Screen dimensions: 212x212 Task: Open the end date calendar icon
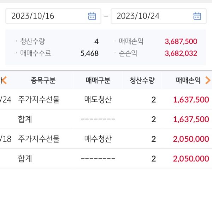(197, 16)
